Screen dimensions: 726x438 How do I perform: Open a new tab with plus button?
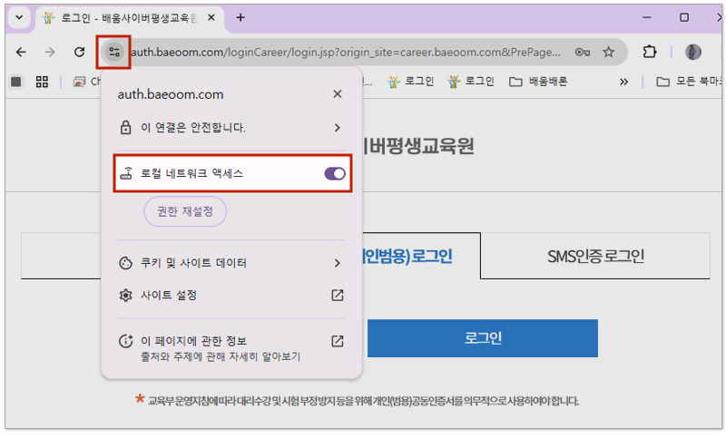click(240, 17)
